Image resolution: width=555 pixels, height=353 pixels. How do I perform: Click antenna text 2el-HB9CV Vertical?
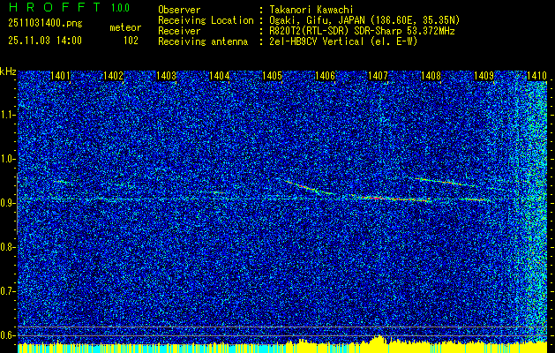coord(317,41)
